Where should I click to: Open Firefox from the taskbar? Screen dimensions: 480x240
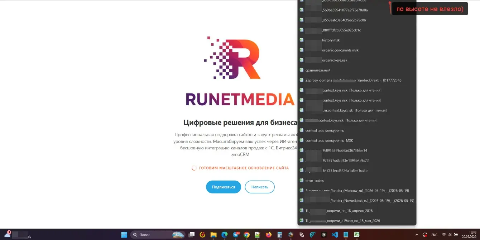(x=269, y=235)
